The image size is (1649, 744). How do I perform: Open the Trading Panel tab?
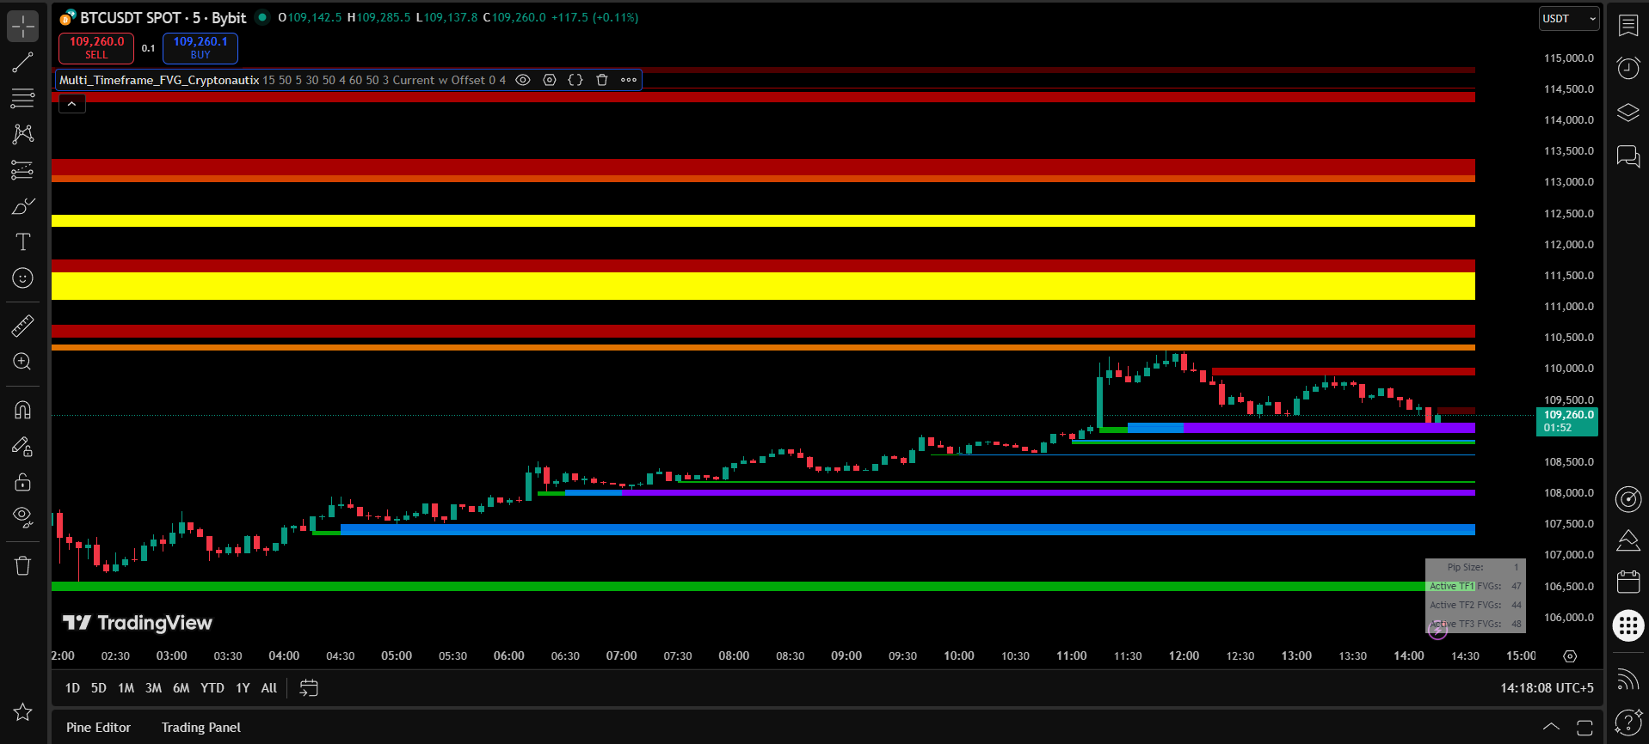click(x=200, y=728)
